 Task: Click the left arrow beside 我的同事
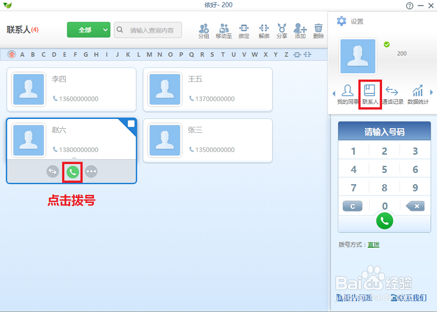pos(334,92)
